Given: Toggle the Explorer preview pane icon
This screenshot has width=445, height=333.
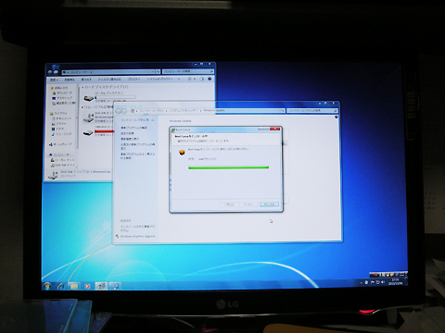Looking at the screenshot, I should tap(202, 79).
